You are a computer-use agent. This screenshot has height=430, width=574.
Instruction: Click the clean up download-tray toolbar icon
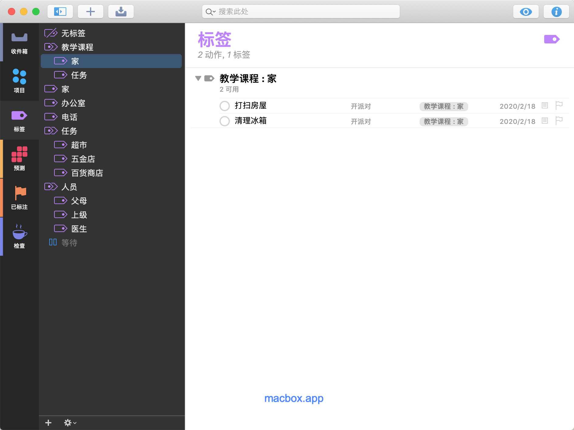coord(121,12)
